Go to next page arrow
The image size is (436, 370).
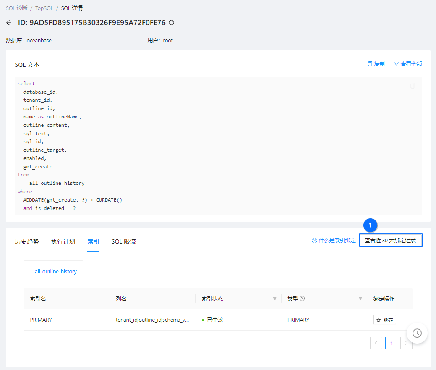pyautogui.click(x=406, y=343)
